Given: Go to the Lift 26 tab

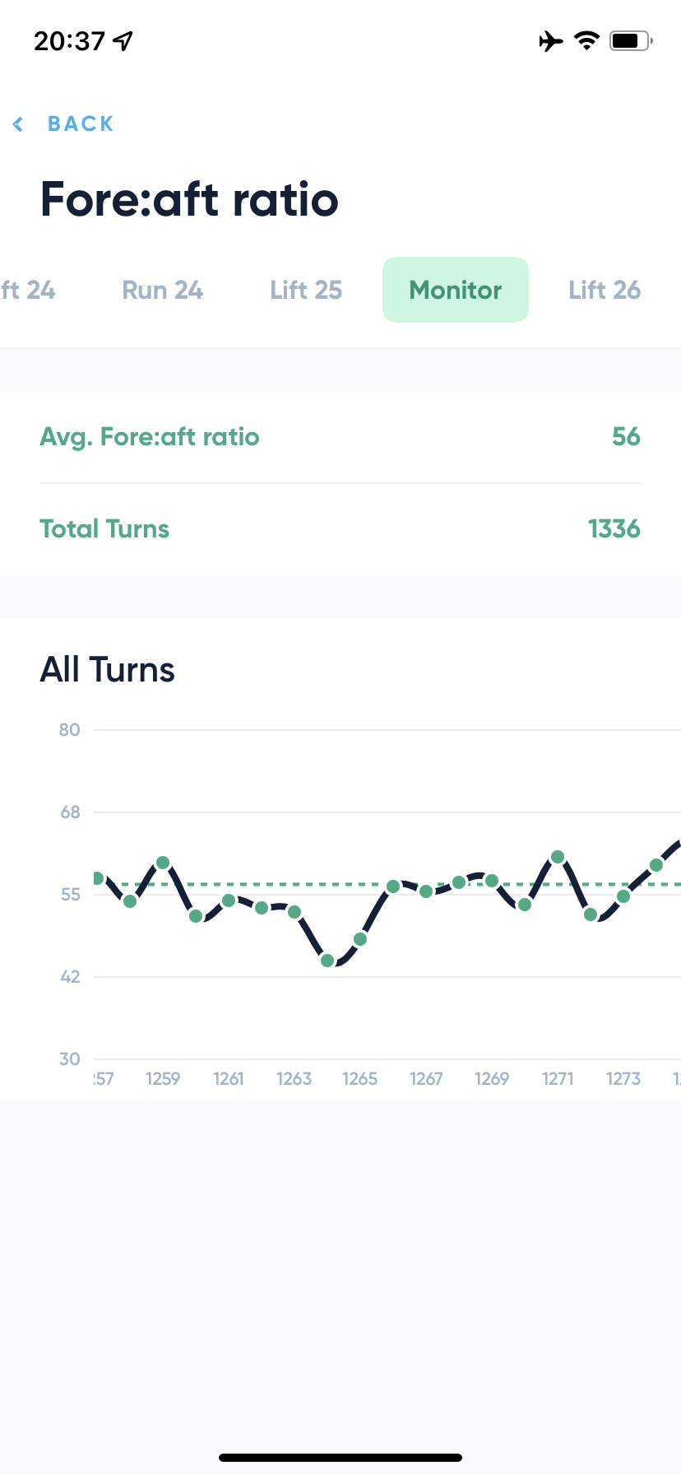Looking at the screenshot, I should tap(605, 290).
